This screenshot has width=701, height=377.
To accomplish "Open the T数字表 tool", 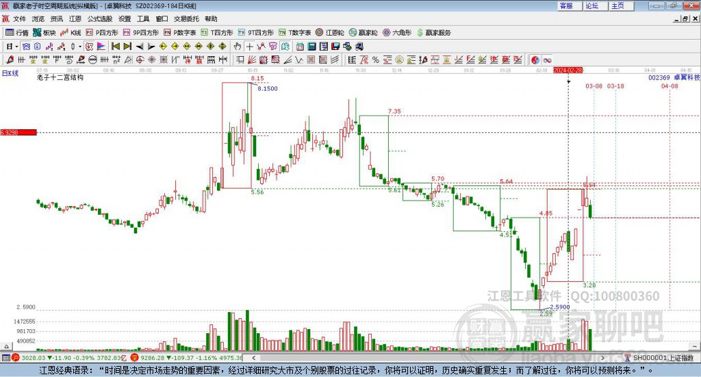I will click(294, 33).
